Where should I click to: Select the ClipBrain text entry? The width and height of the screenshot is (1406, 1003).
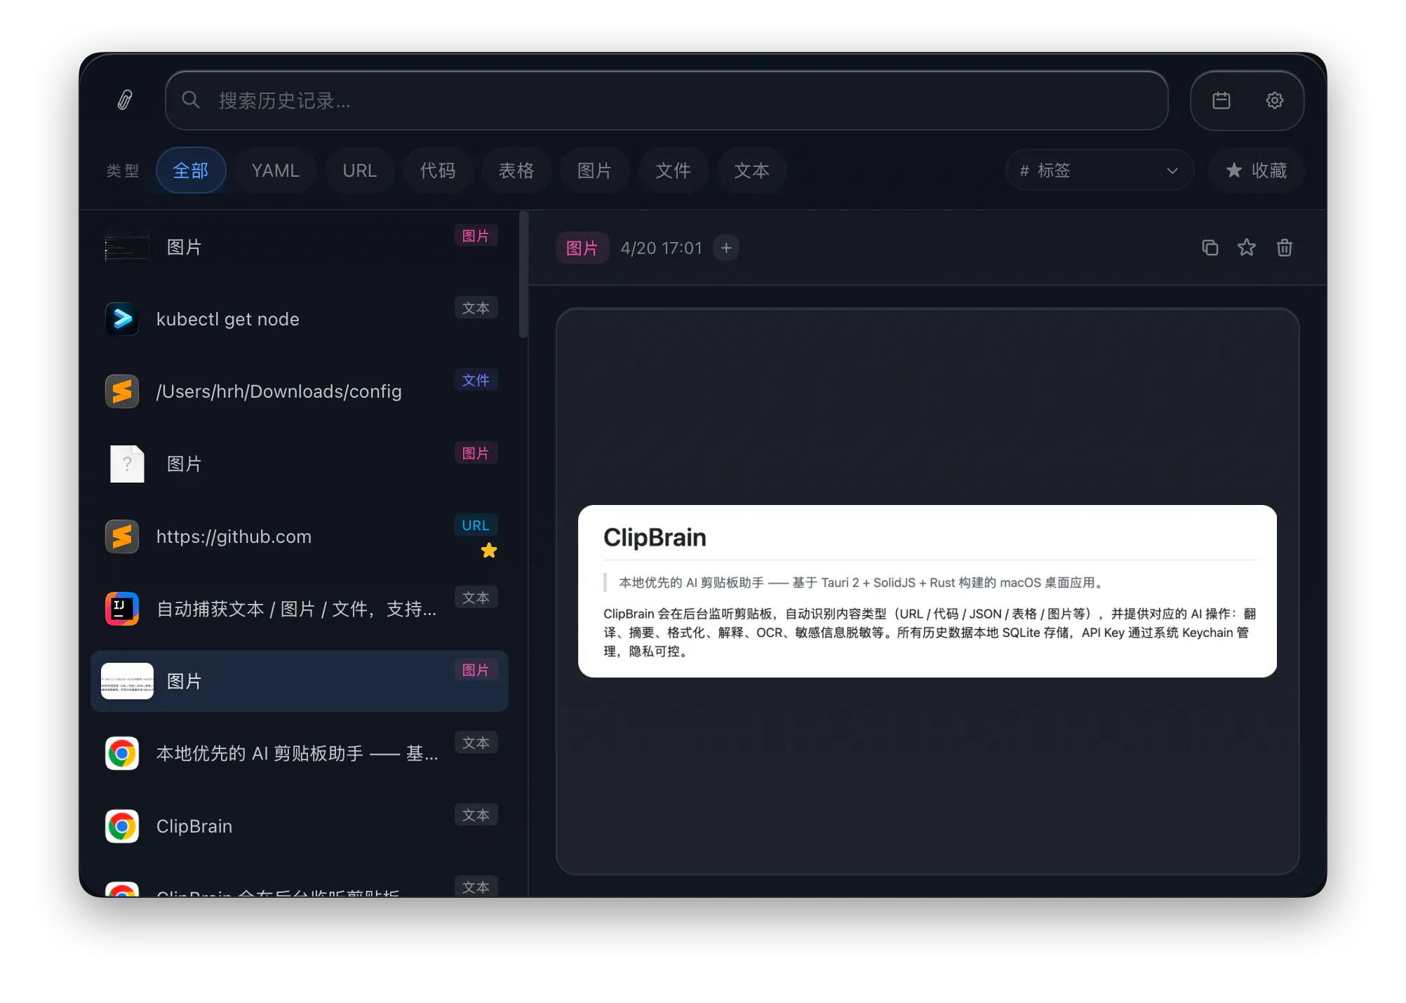[x=300, y=826]
